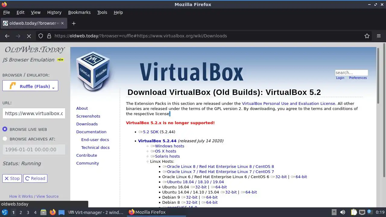Switch to virtual desktop 4
The width and height of the screenshot is (386, 217).
coord(35,212)
